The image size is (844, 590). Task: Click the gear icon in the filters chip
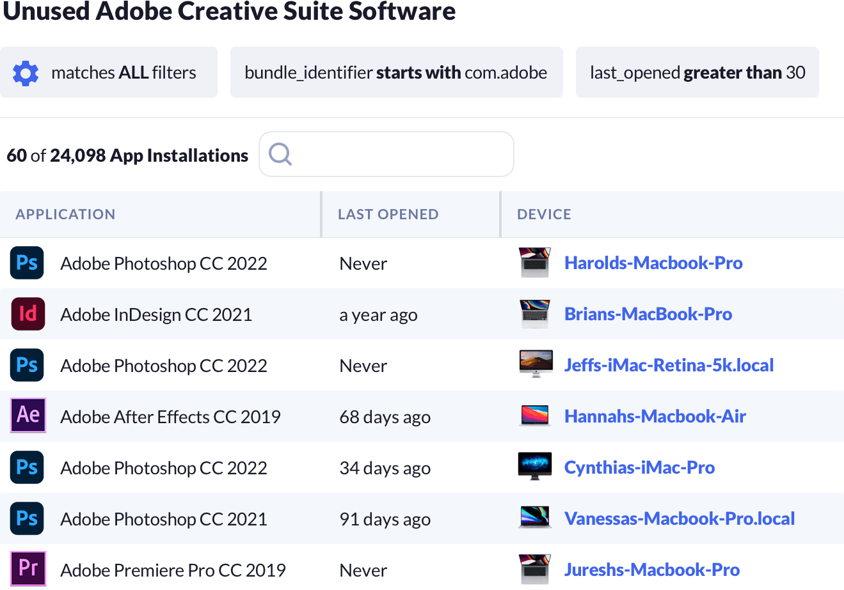click(26, 73)
